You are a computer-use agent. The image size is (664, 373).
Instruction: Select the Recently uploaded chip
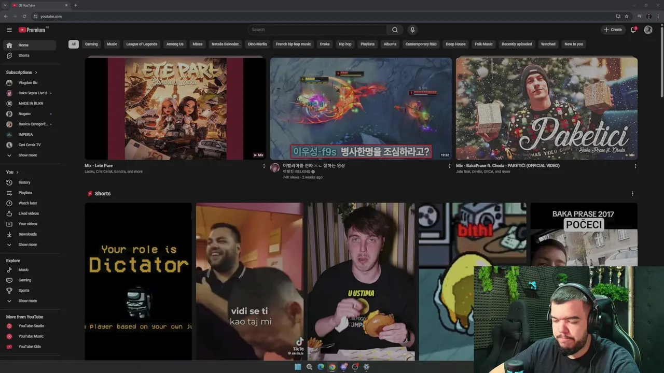[517, 44]
